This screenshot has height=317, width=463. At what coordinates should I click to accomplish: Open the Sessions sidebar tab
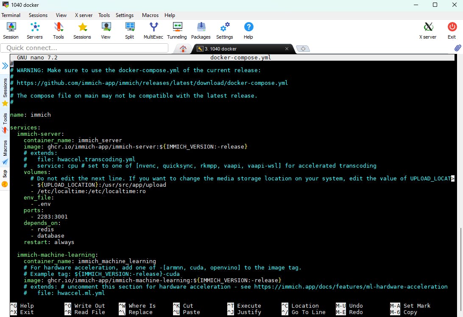pyautogui.click(x=5, y=92)
